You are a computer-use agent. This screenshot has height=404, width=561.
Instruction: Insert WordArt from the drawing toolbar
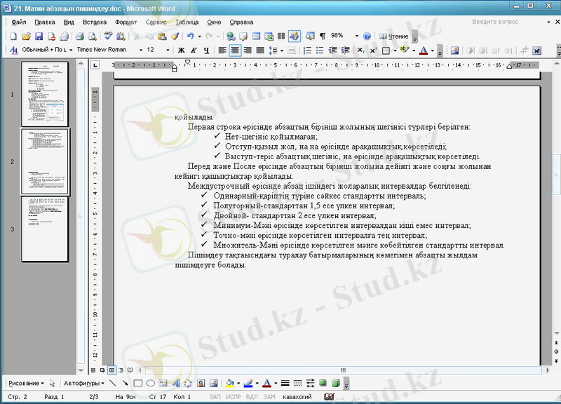(x=175, y=384)
